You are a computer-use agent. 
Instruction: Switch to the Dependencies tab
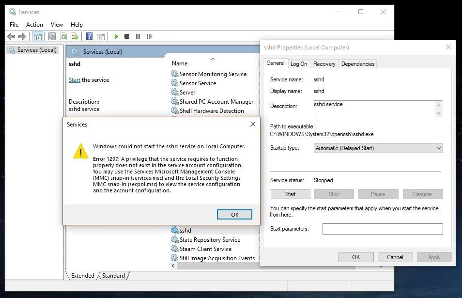point(358,64)
